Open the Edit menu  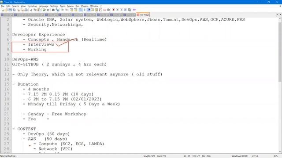(8, 6)
